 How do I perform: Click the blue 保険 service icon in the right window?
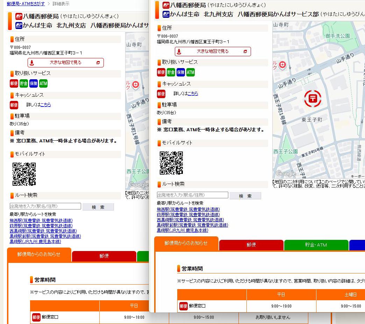coord(181,72)
